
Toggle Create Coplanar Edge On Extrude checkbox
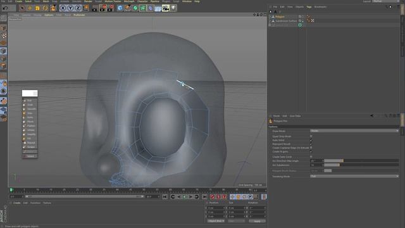pos(311,148)
